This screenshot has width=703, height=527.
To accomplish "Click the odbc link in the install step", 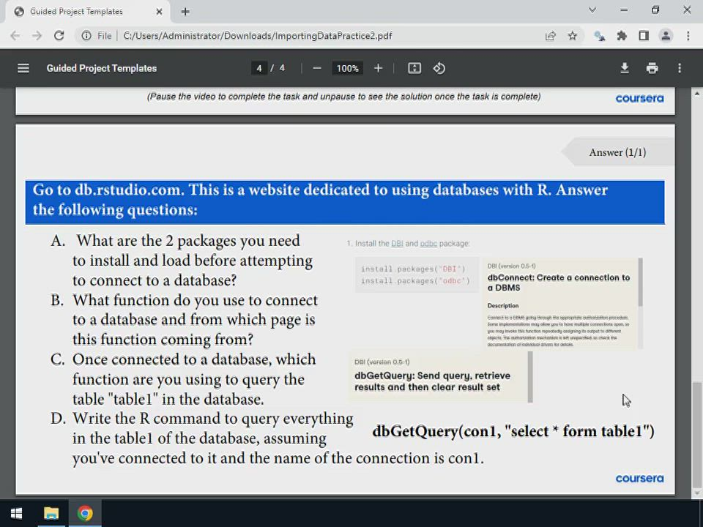I will pos(428,243).
